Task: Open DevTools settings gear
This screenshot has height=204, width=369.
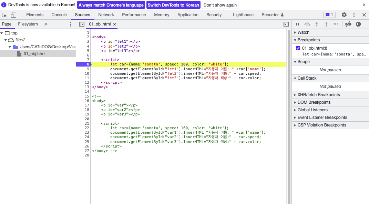Action: (344, 15)
